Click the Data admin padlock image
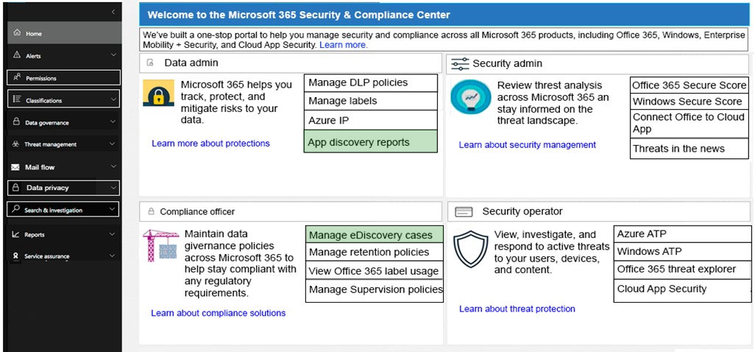This screenshot has width=755, height=352. click(x=158, y=94)
